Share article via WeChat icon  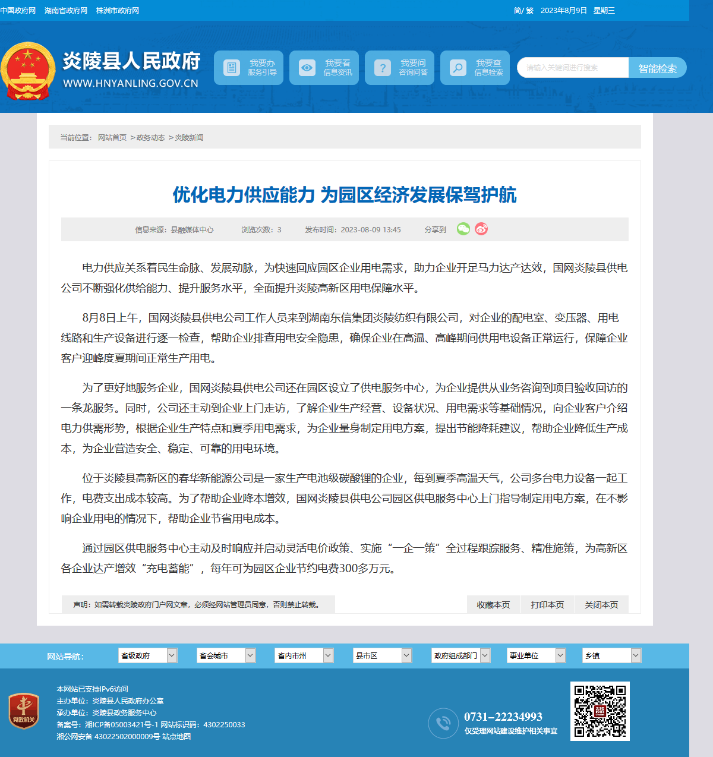pos(463,229)
